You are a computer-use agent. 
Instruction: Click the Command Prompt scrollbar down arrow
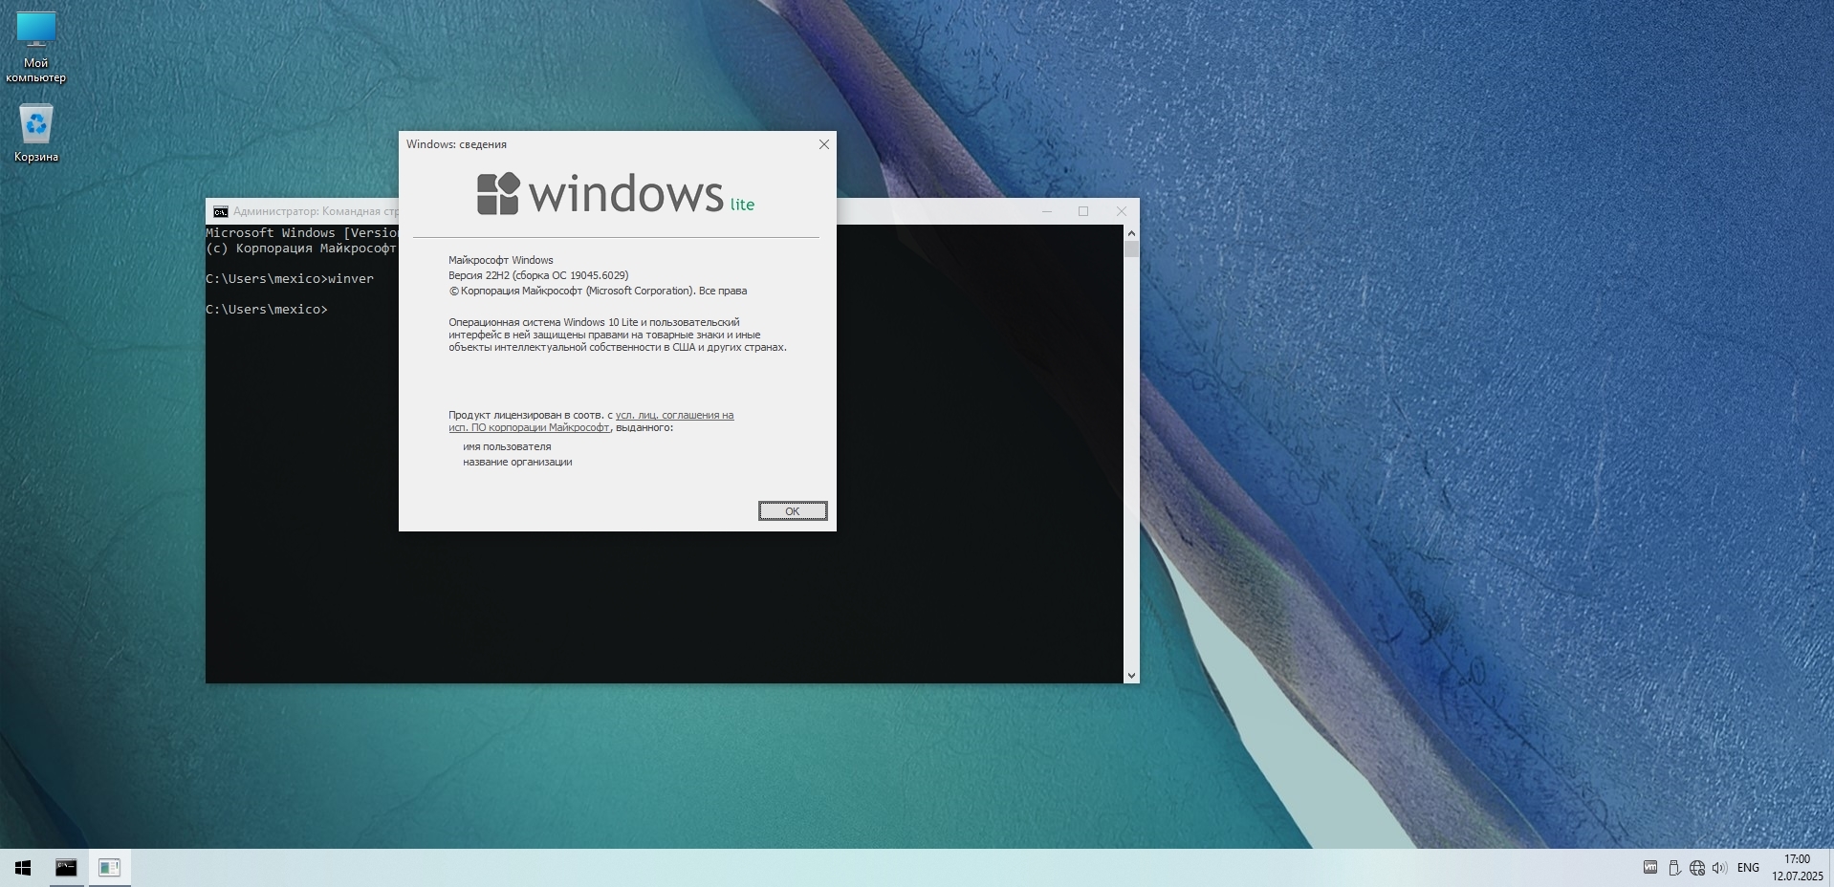(1131, 676)
